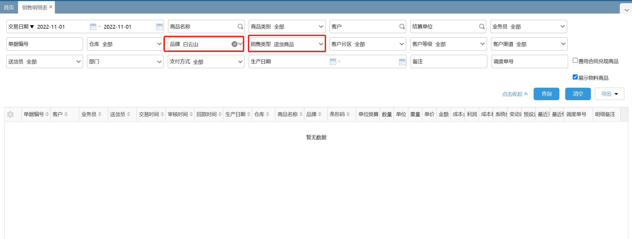The height and width of the screenshot is (239, 632).
Task: Close the 销售明细表 tab
Action: pyautogui.click(x=51, y=7)
